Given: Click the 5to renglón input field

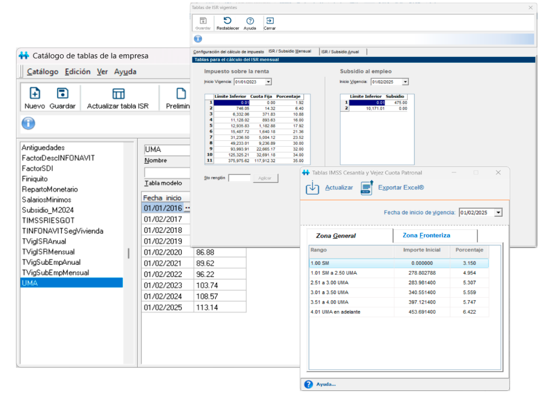Looking at the screenshot, I should [239, 178].
